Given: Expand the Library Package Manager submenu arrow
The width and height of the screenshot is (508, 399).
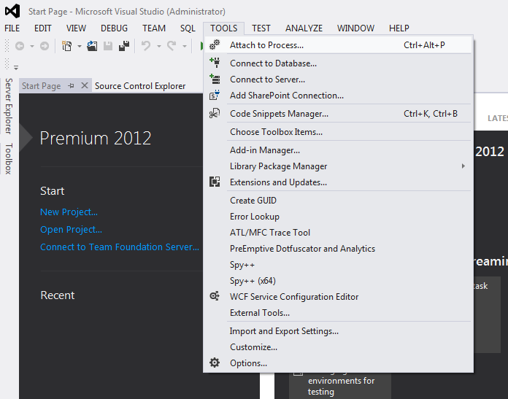Looking at the screenshot, I should tap(463, 166).
